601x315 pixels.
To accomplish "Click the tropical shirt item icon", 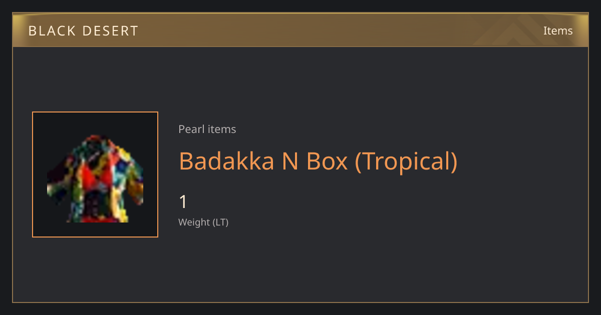I will (95, 178).
